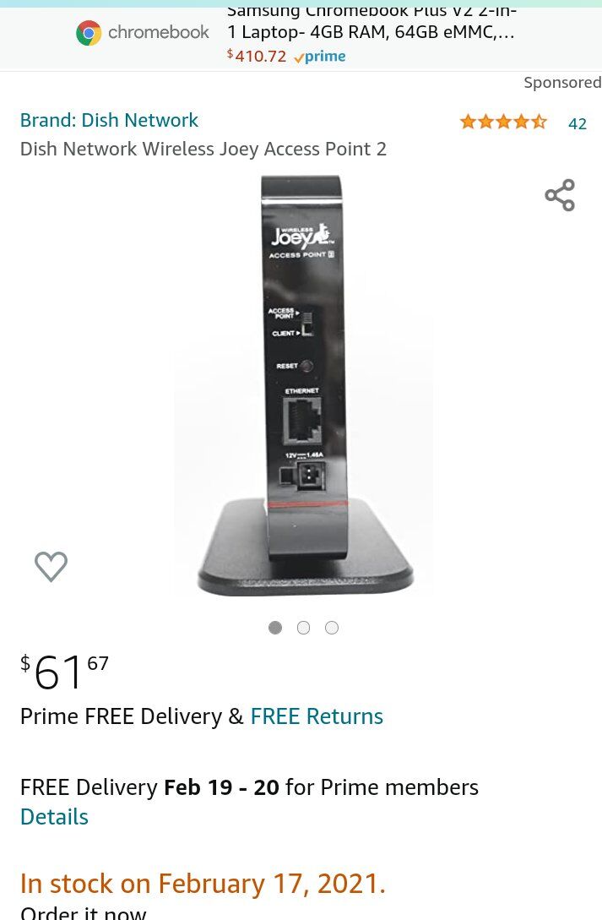Open the FREE Returns link
Screen dimensions: 602x920
pyautogui.click(x=317, y=716)
